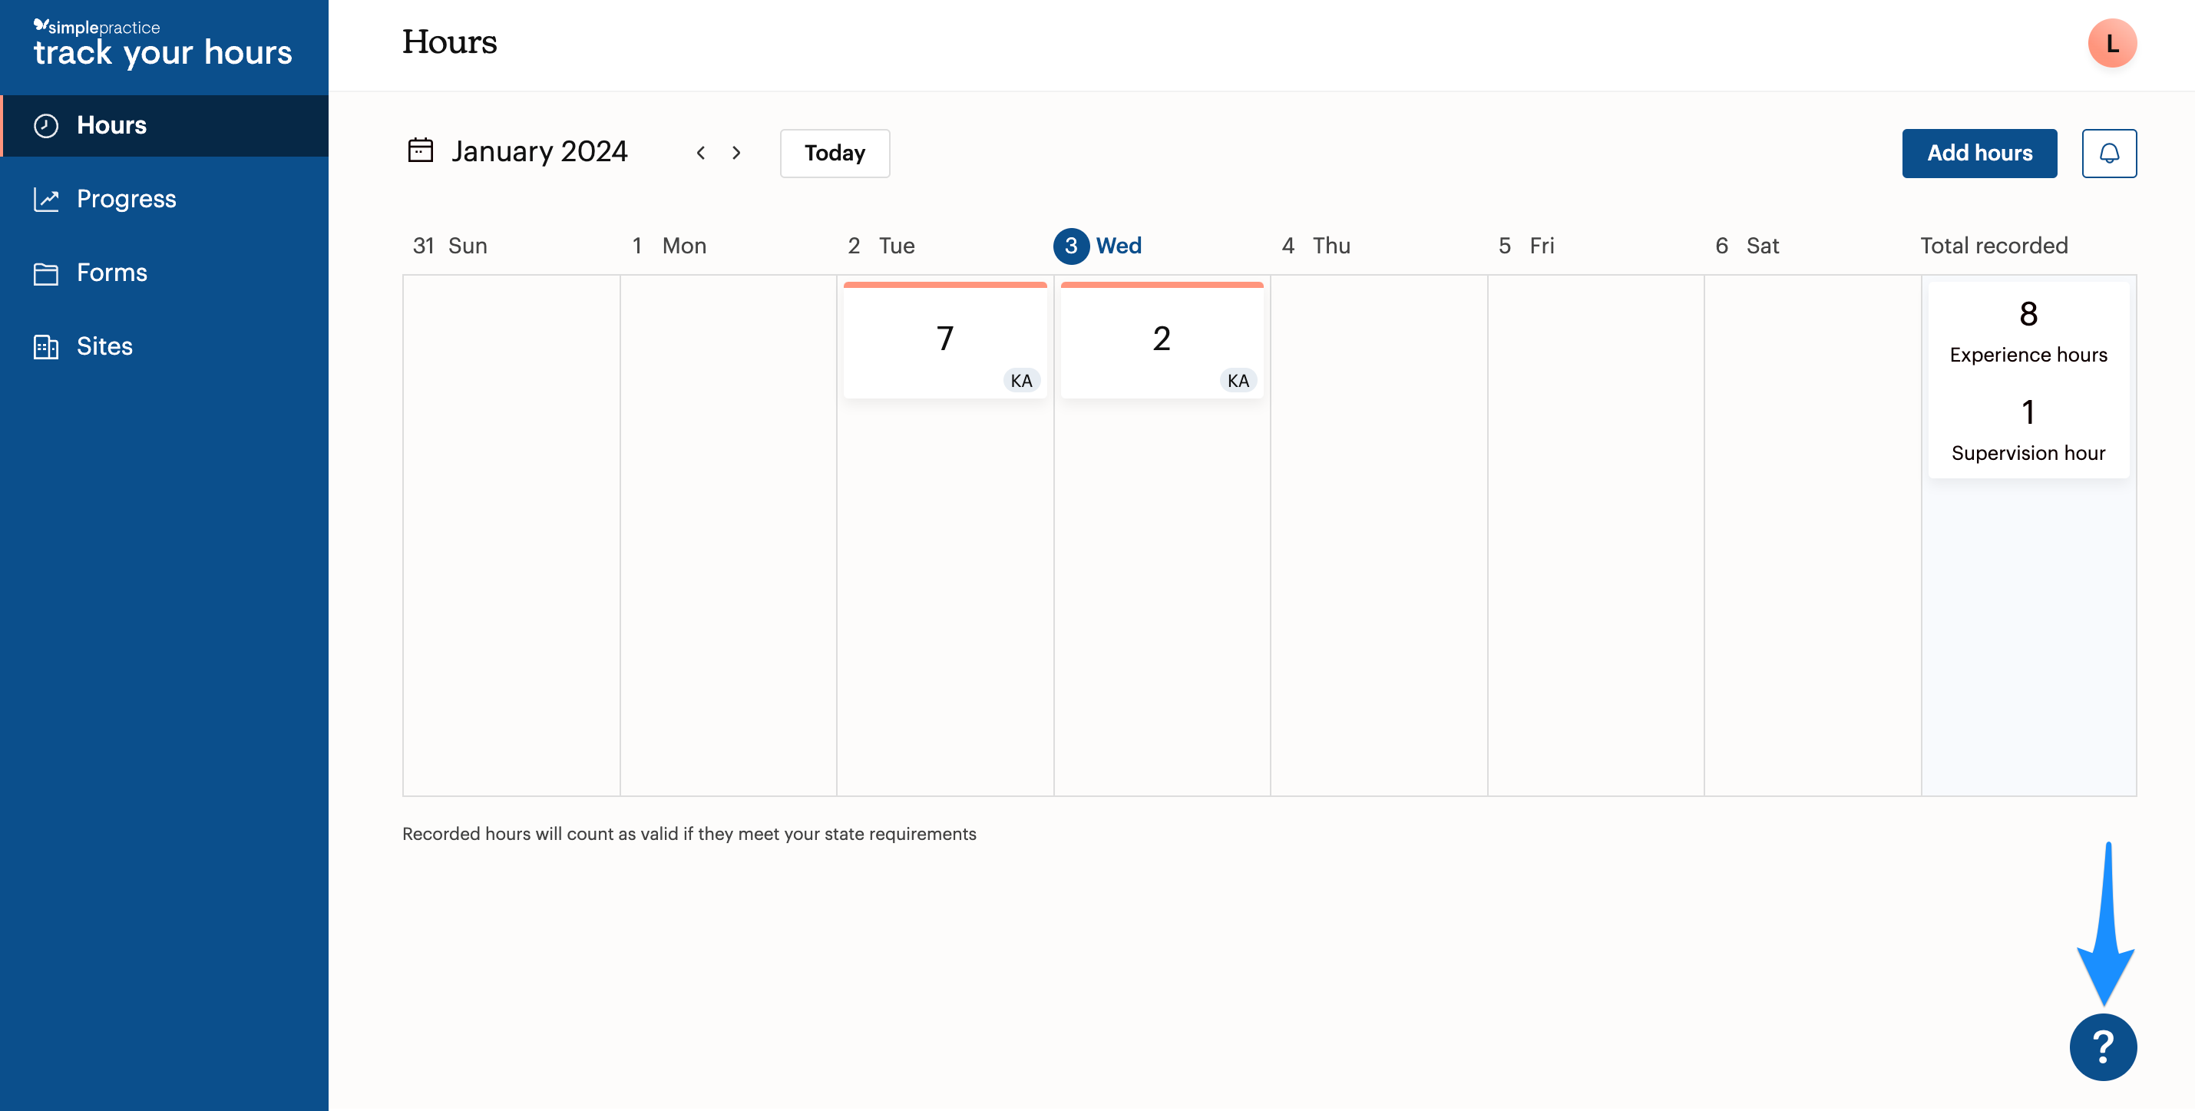The width and height of the screenshot is (2195, 1111).
Task: Click the KA badge on Wednesday's card
Action: point(1238,380)
